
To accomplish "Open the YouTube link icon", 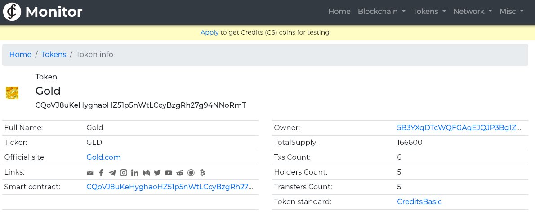I will click(169, 173).
